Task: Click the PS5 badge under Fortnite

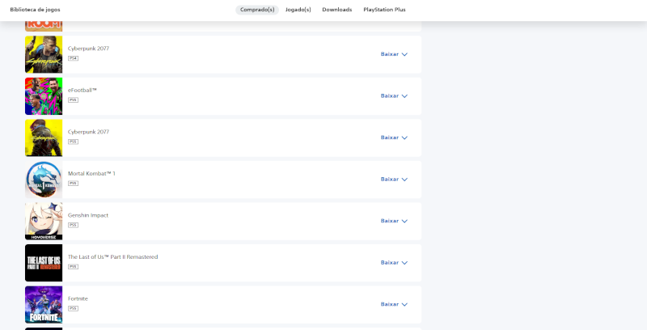Action: (73, 308)
